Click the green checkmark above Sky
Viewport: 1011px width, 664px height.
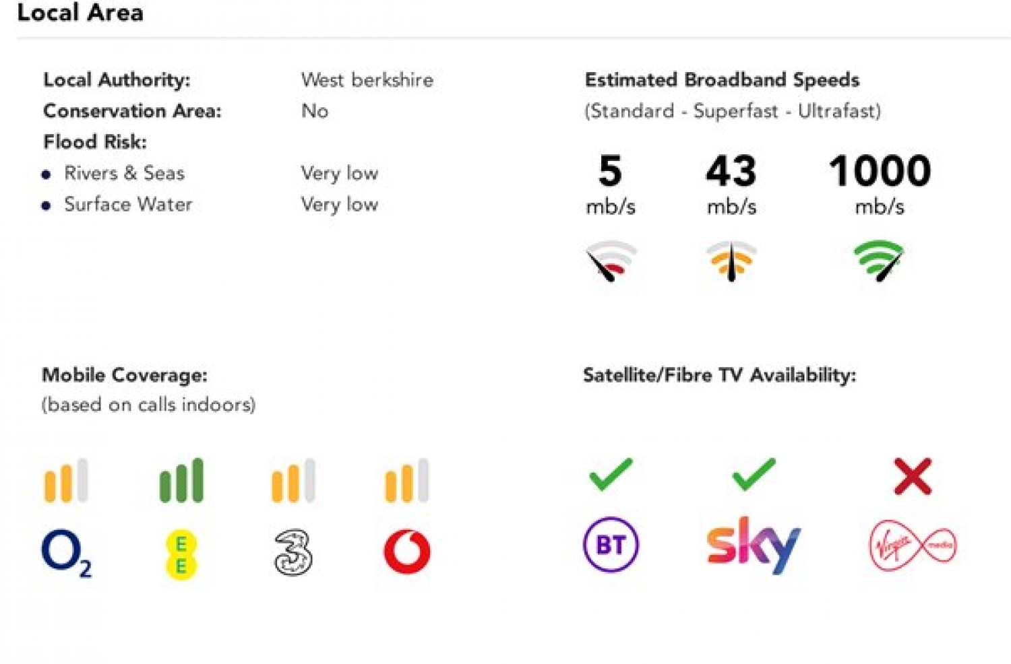pyautogui.click(x=754, y=474)
